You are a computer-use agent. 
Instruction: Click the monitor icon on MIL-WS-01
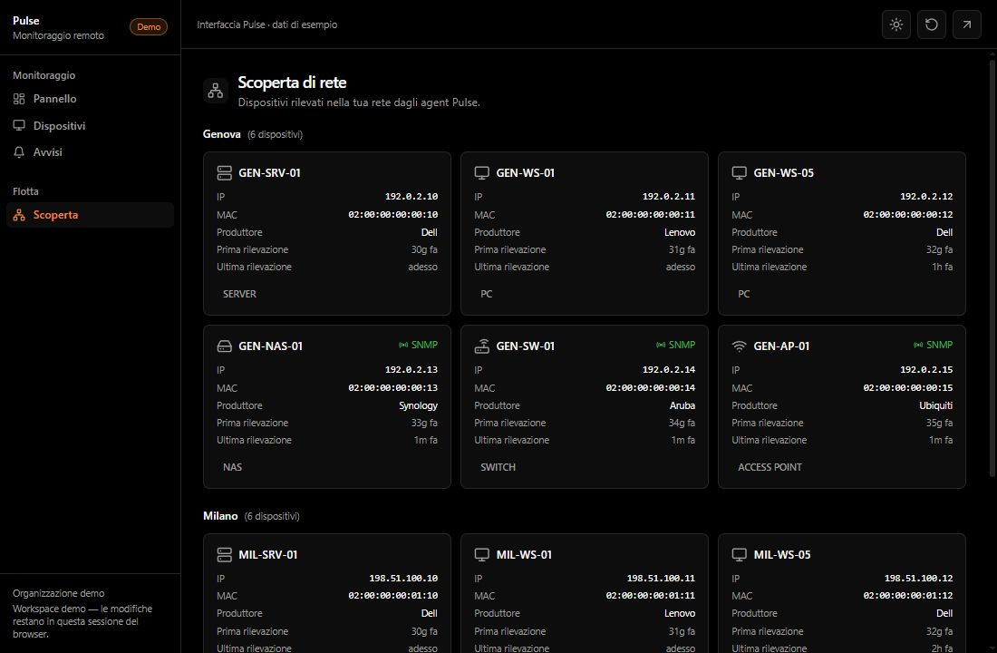point(482,554)
